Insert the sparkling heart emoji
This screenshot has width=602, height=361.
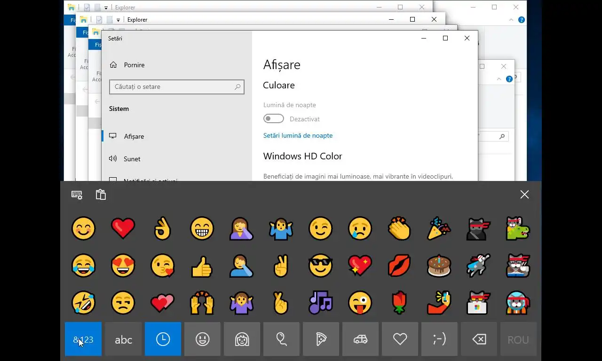point(360,266)
